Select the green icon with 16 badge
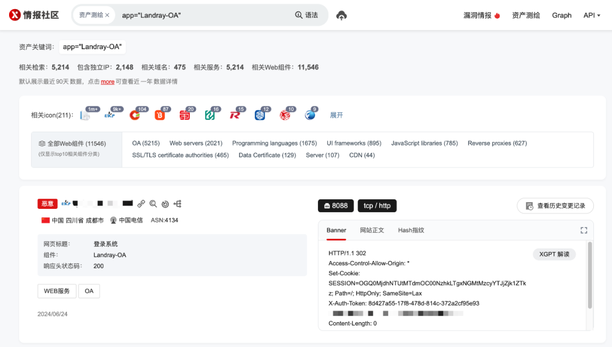The height and width of the screenshot is (347, 612). (x=210, y=115)
